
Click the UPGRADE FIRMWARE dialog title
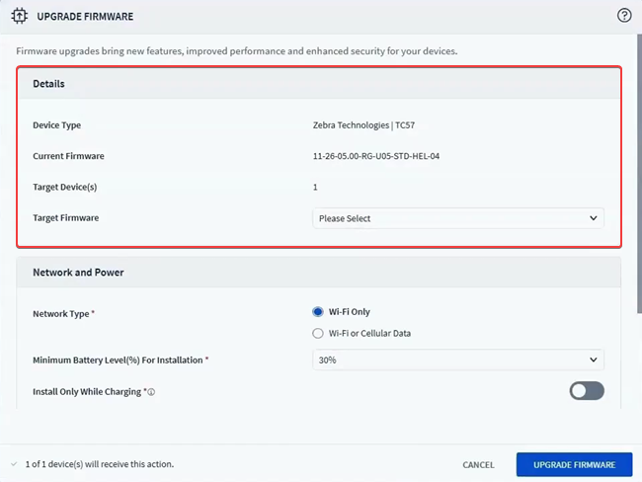tap(85, 17)
